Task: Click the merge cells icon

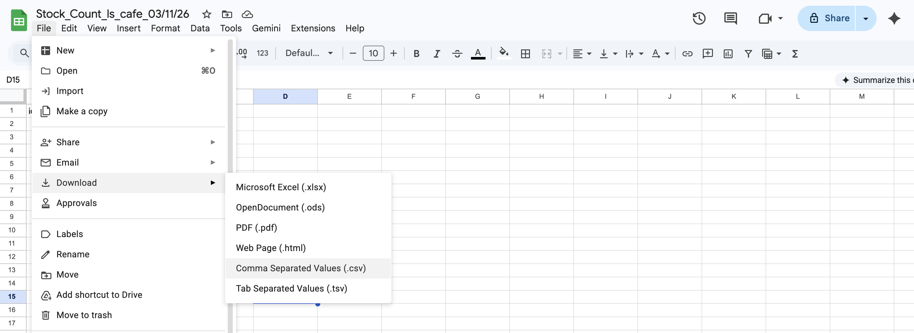Action: tap(546, 53)
